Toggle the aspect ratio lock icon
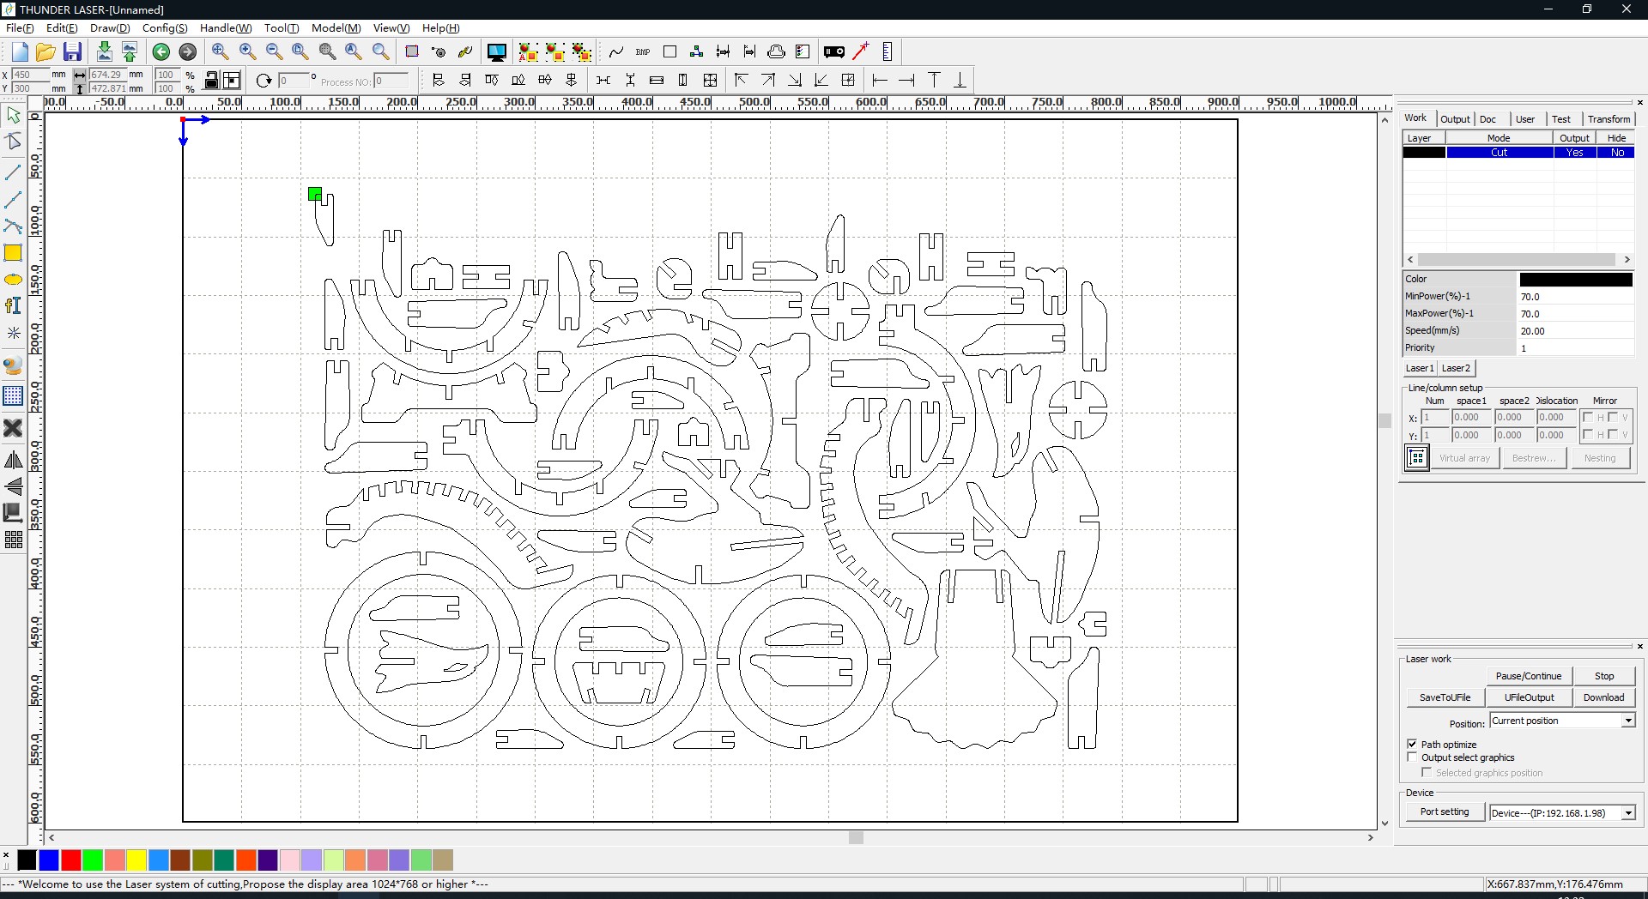Screen dimensions: 1648x899 [x=212, y=81]
